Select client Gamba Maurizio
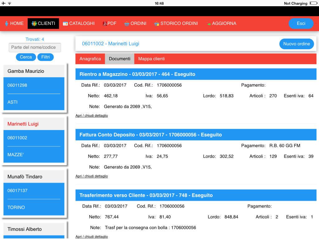This screenshot has height=239, width=319. point(26,71)
